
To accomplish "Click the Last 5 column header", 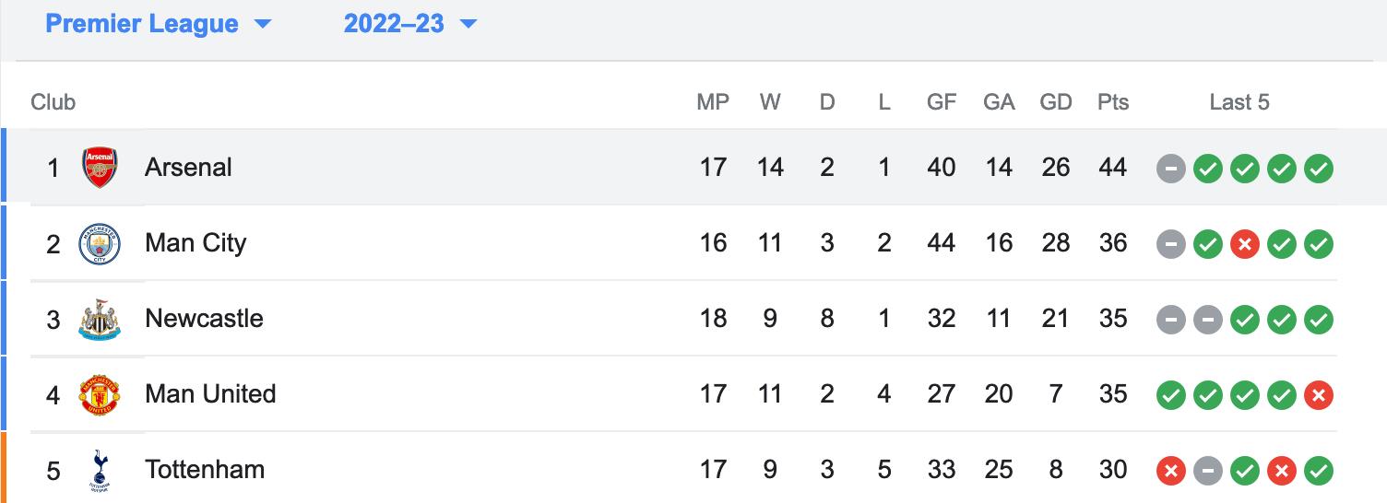I will click(x=1239, y=102).
